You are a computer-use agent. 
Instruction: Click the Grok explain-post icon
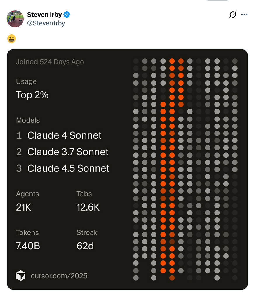pyautogui.click(x=233, y=15)
